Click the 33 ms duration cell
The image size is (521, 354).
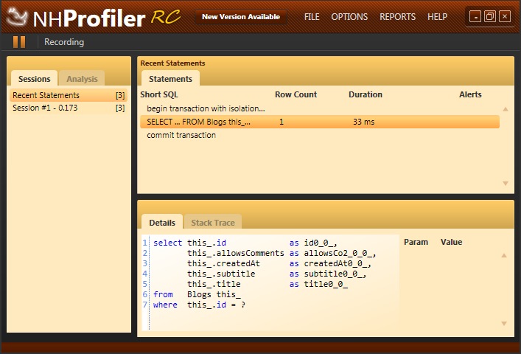point(363,122)
